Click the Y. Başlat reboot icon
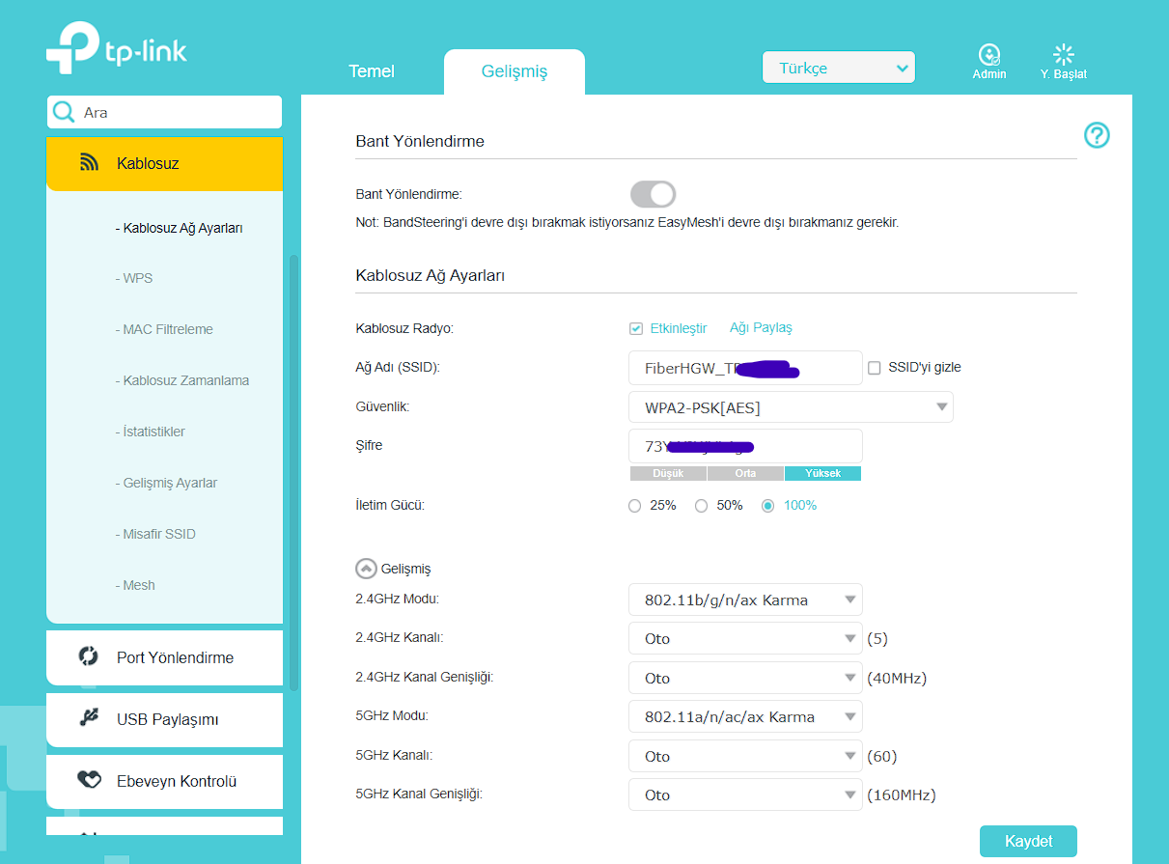The image size is (1169, 864). pyautogui.click(x=1064, y=55)
